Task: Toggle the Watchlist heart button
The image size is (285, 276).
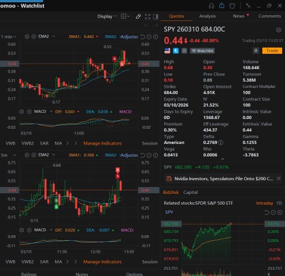Action: coord(202,51)
